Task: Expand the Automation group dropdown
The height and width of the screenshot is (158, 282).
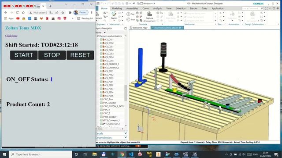Action: click(x=243, y=24)
